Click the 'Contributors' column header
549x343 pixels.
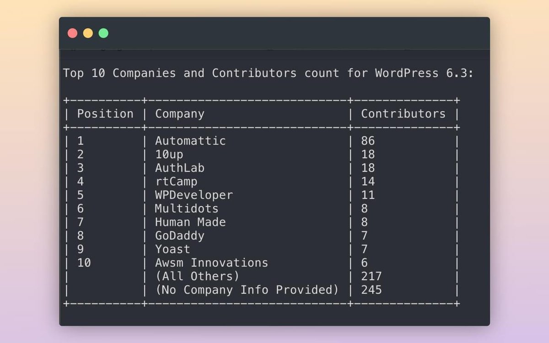tap(404, 113)
